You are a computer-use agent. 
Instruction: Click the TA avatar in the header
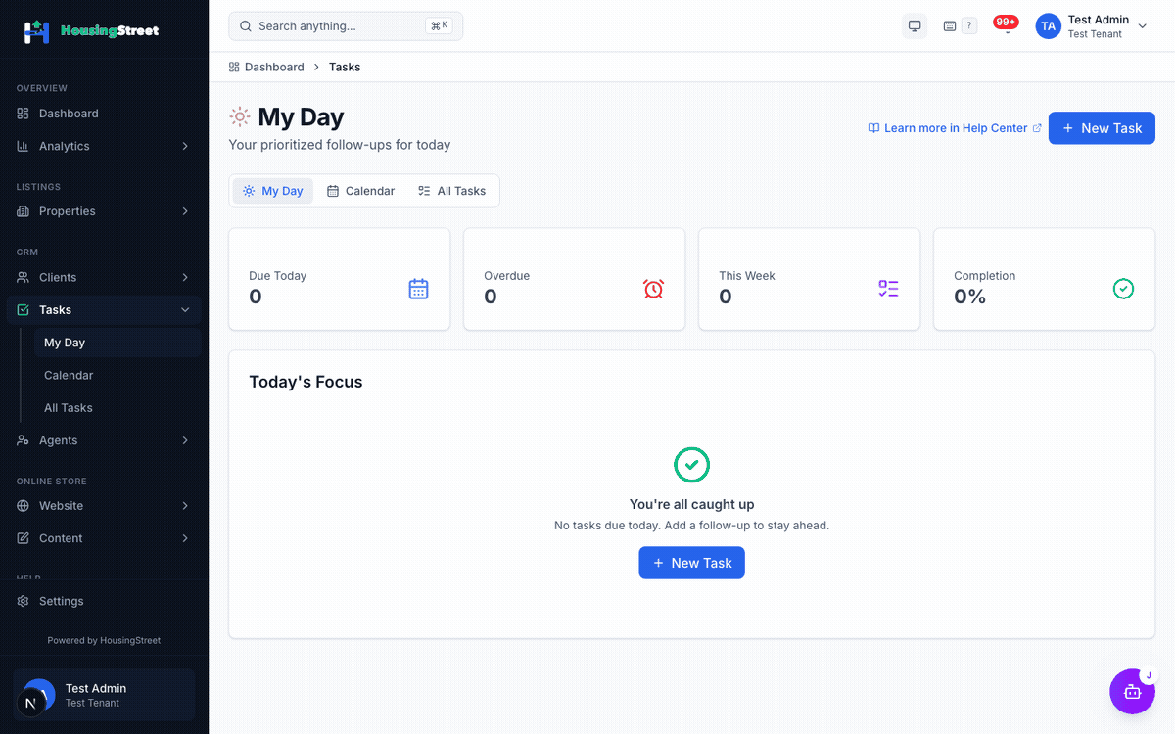click(x=1049, y=26)
